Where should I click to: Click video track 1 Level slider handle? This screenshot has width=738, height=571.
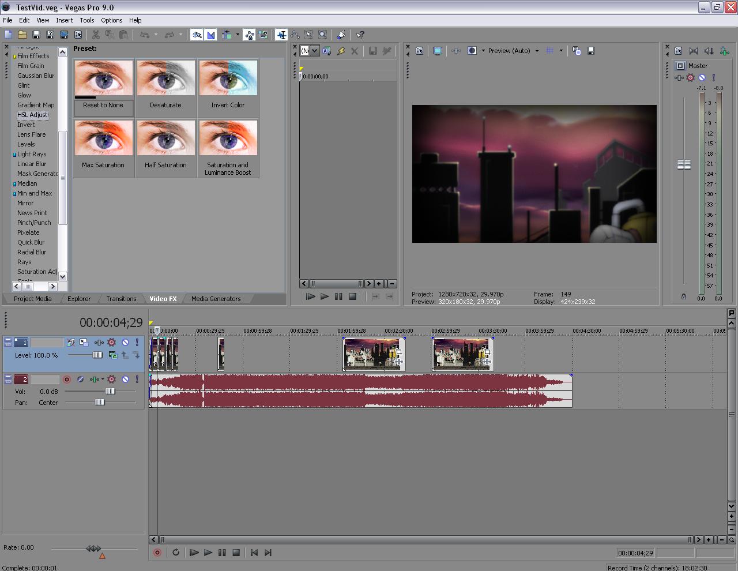(x=97, y=355)
